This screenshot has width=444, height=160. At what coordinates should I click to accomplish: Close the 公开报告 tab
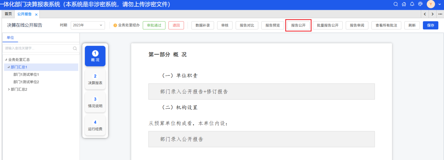(x=36, y=14)
